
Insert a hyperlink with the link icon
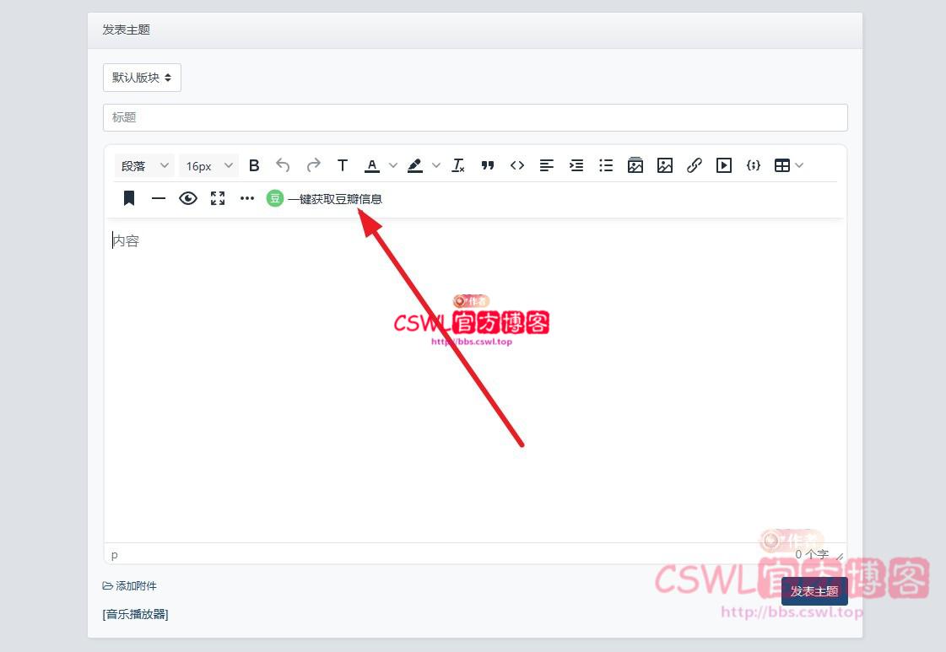tap(695, 165)
